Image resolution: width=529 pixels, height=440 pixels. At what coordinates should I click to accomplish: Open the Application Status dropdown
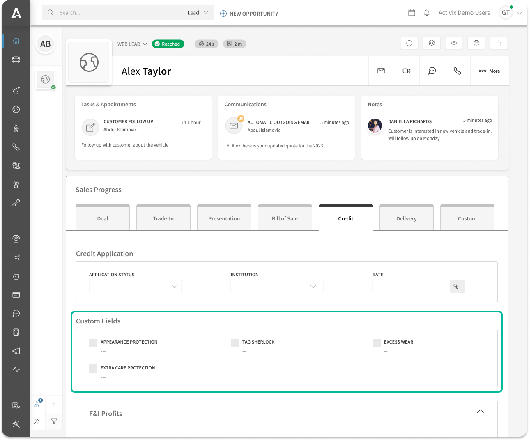click(x=135, y=286)
